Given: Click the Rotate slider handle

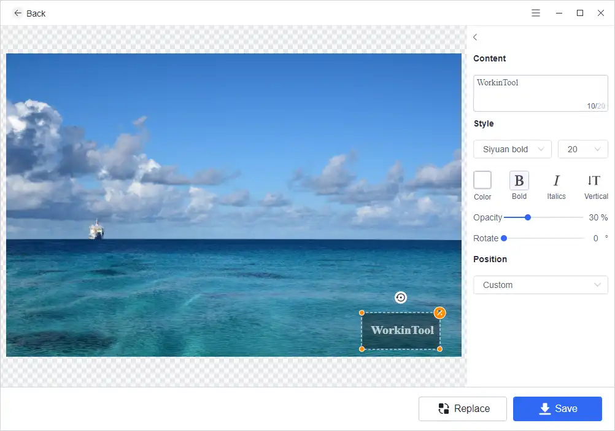Looking at the screenshot, I should [x=504, y=238].
